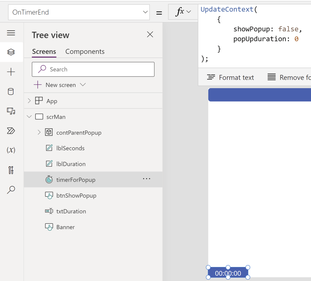
Task: Click the Insert plus icon in sidebar
Action: [x=11, y=72]
